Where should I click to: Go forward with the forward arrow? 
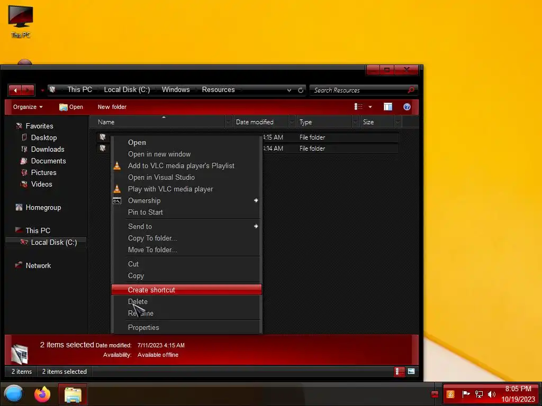click(x=28, y=90)
